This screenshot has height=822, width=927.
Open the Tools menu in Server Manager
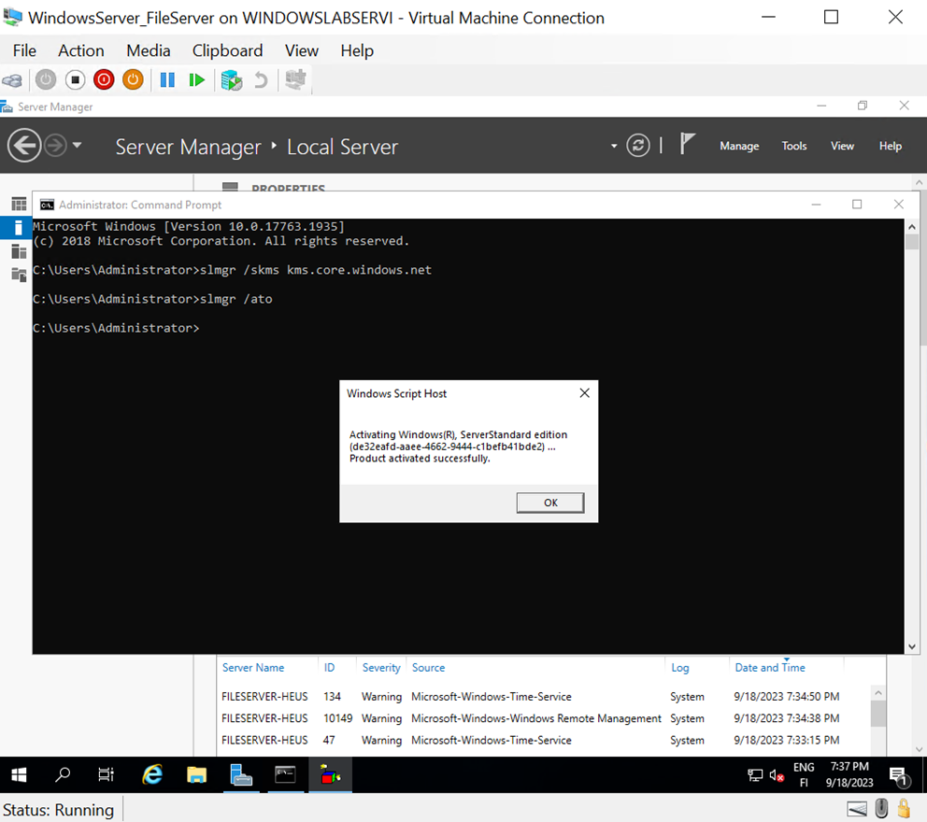point(793,146)
